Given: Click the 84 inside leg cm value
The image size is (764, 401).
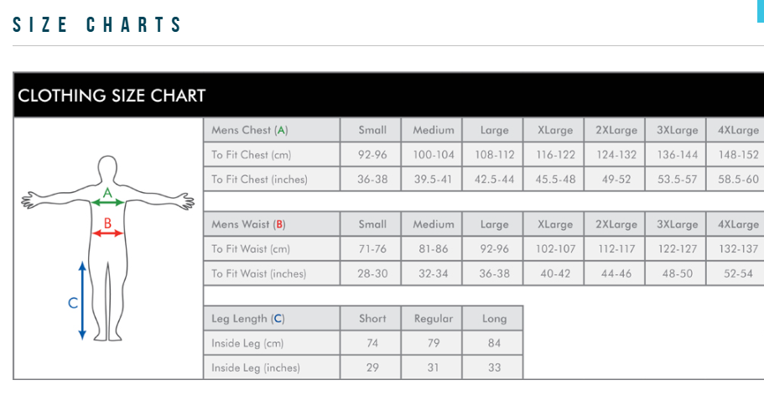Looking at the screenshot, I should click(x=494, y=343).
